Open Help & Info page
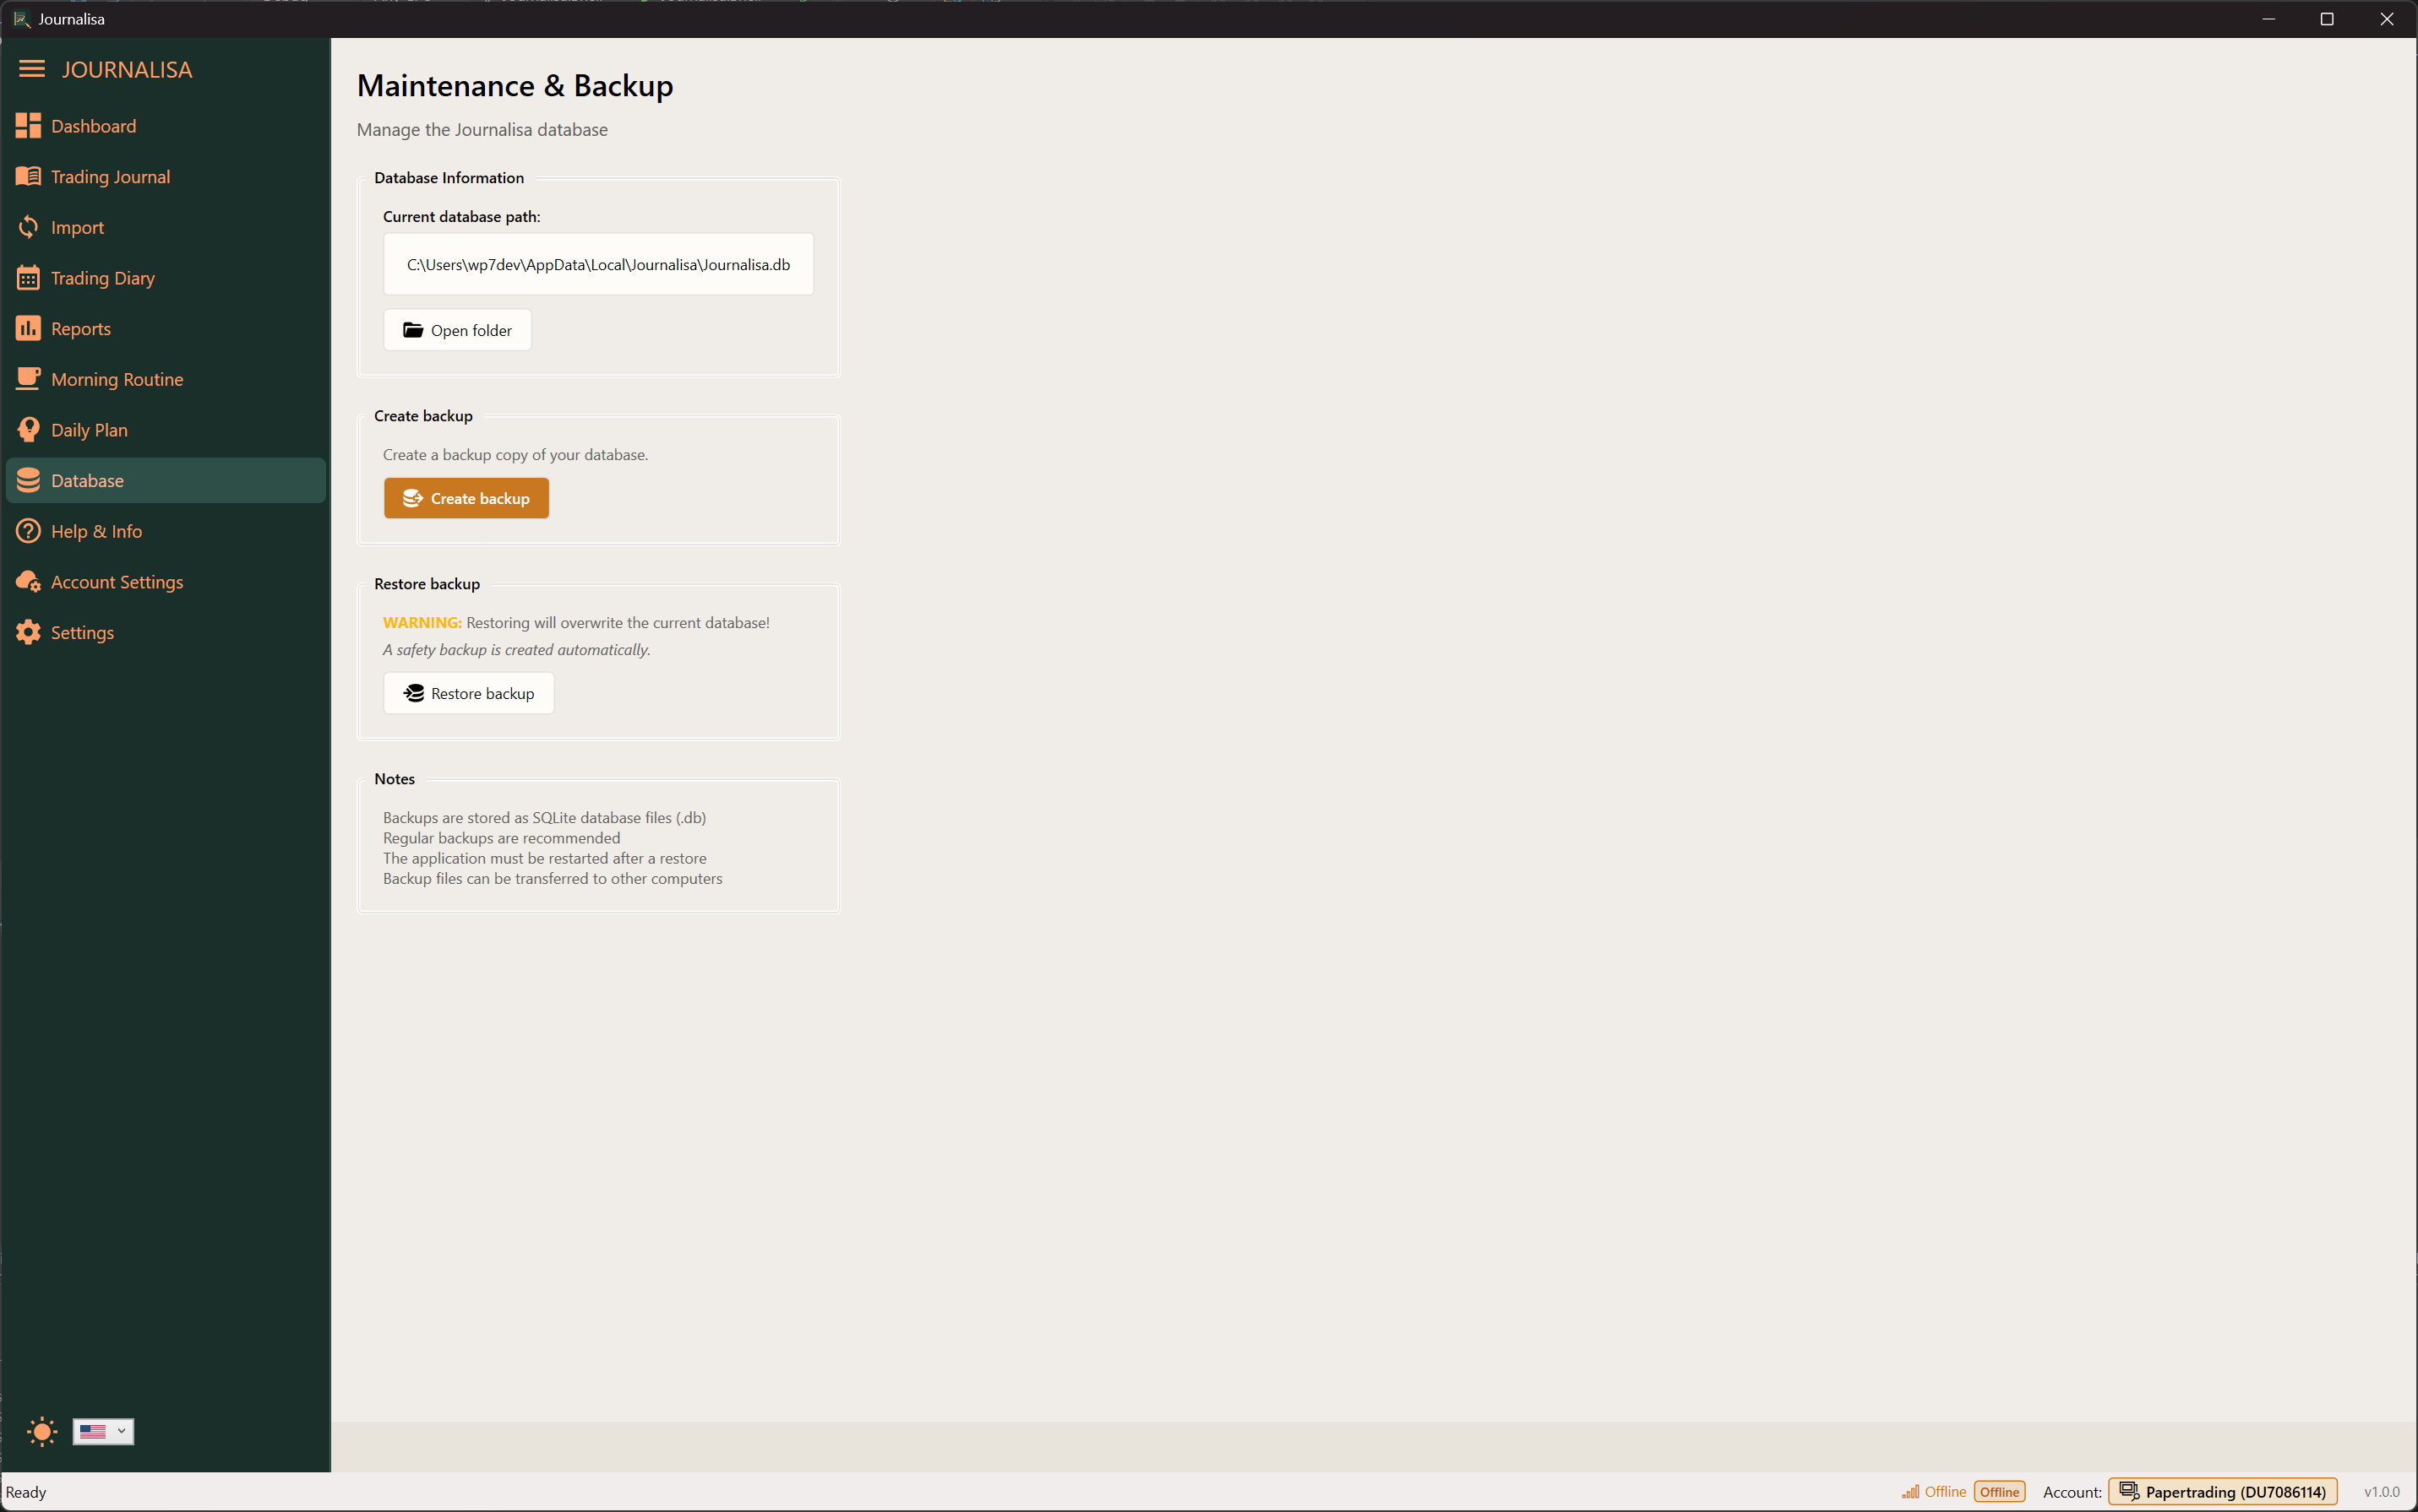The image size is (2418, 1512). pyautogui.click(x=165, y=531)
